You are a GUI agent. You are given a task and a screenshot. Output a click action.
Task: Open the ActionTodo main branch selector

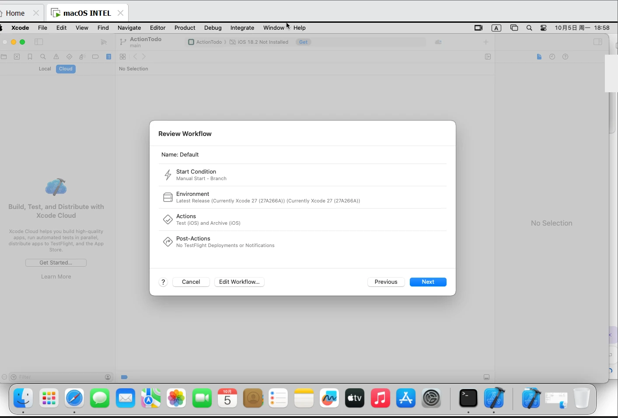141,42
